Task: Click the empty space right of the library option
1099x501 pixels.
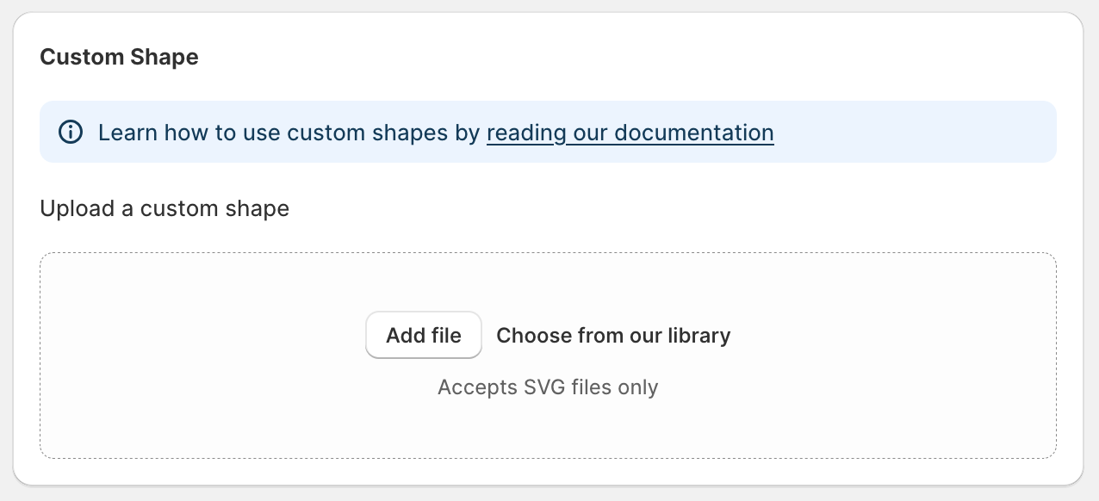Action: click(x=887, y=336)
